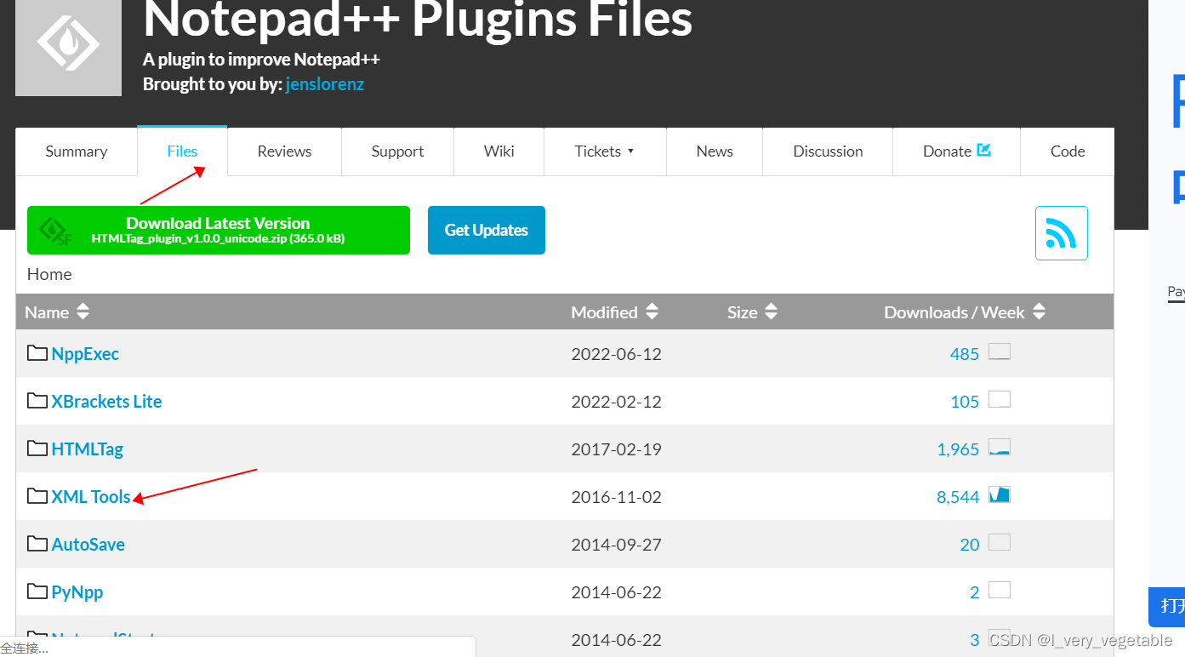Viewport: 1185px width, 657px height.
Task: Click the XML Tools folder icon
Action: point(37,496)
